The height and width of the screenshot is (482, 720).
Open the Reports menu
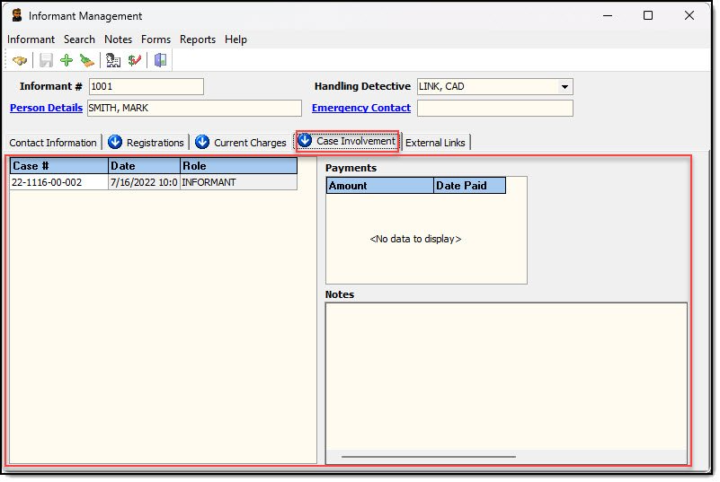pyautogui.click(x=197, y=39)
